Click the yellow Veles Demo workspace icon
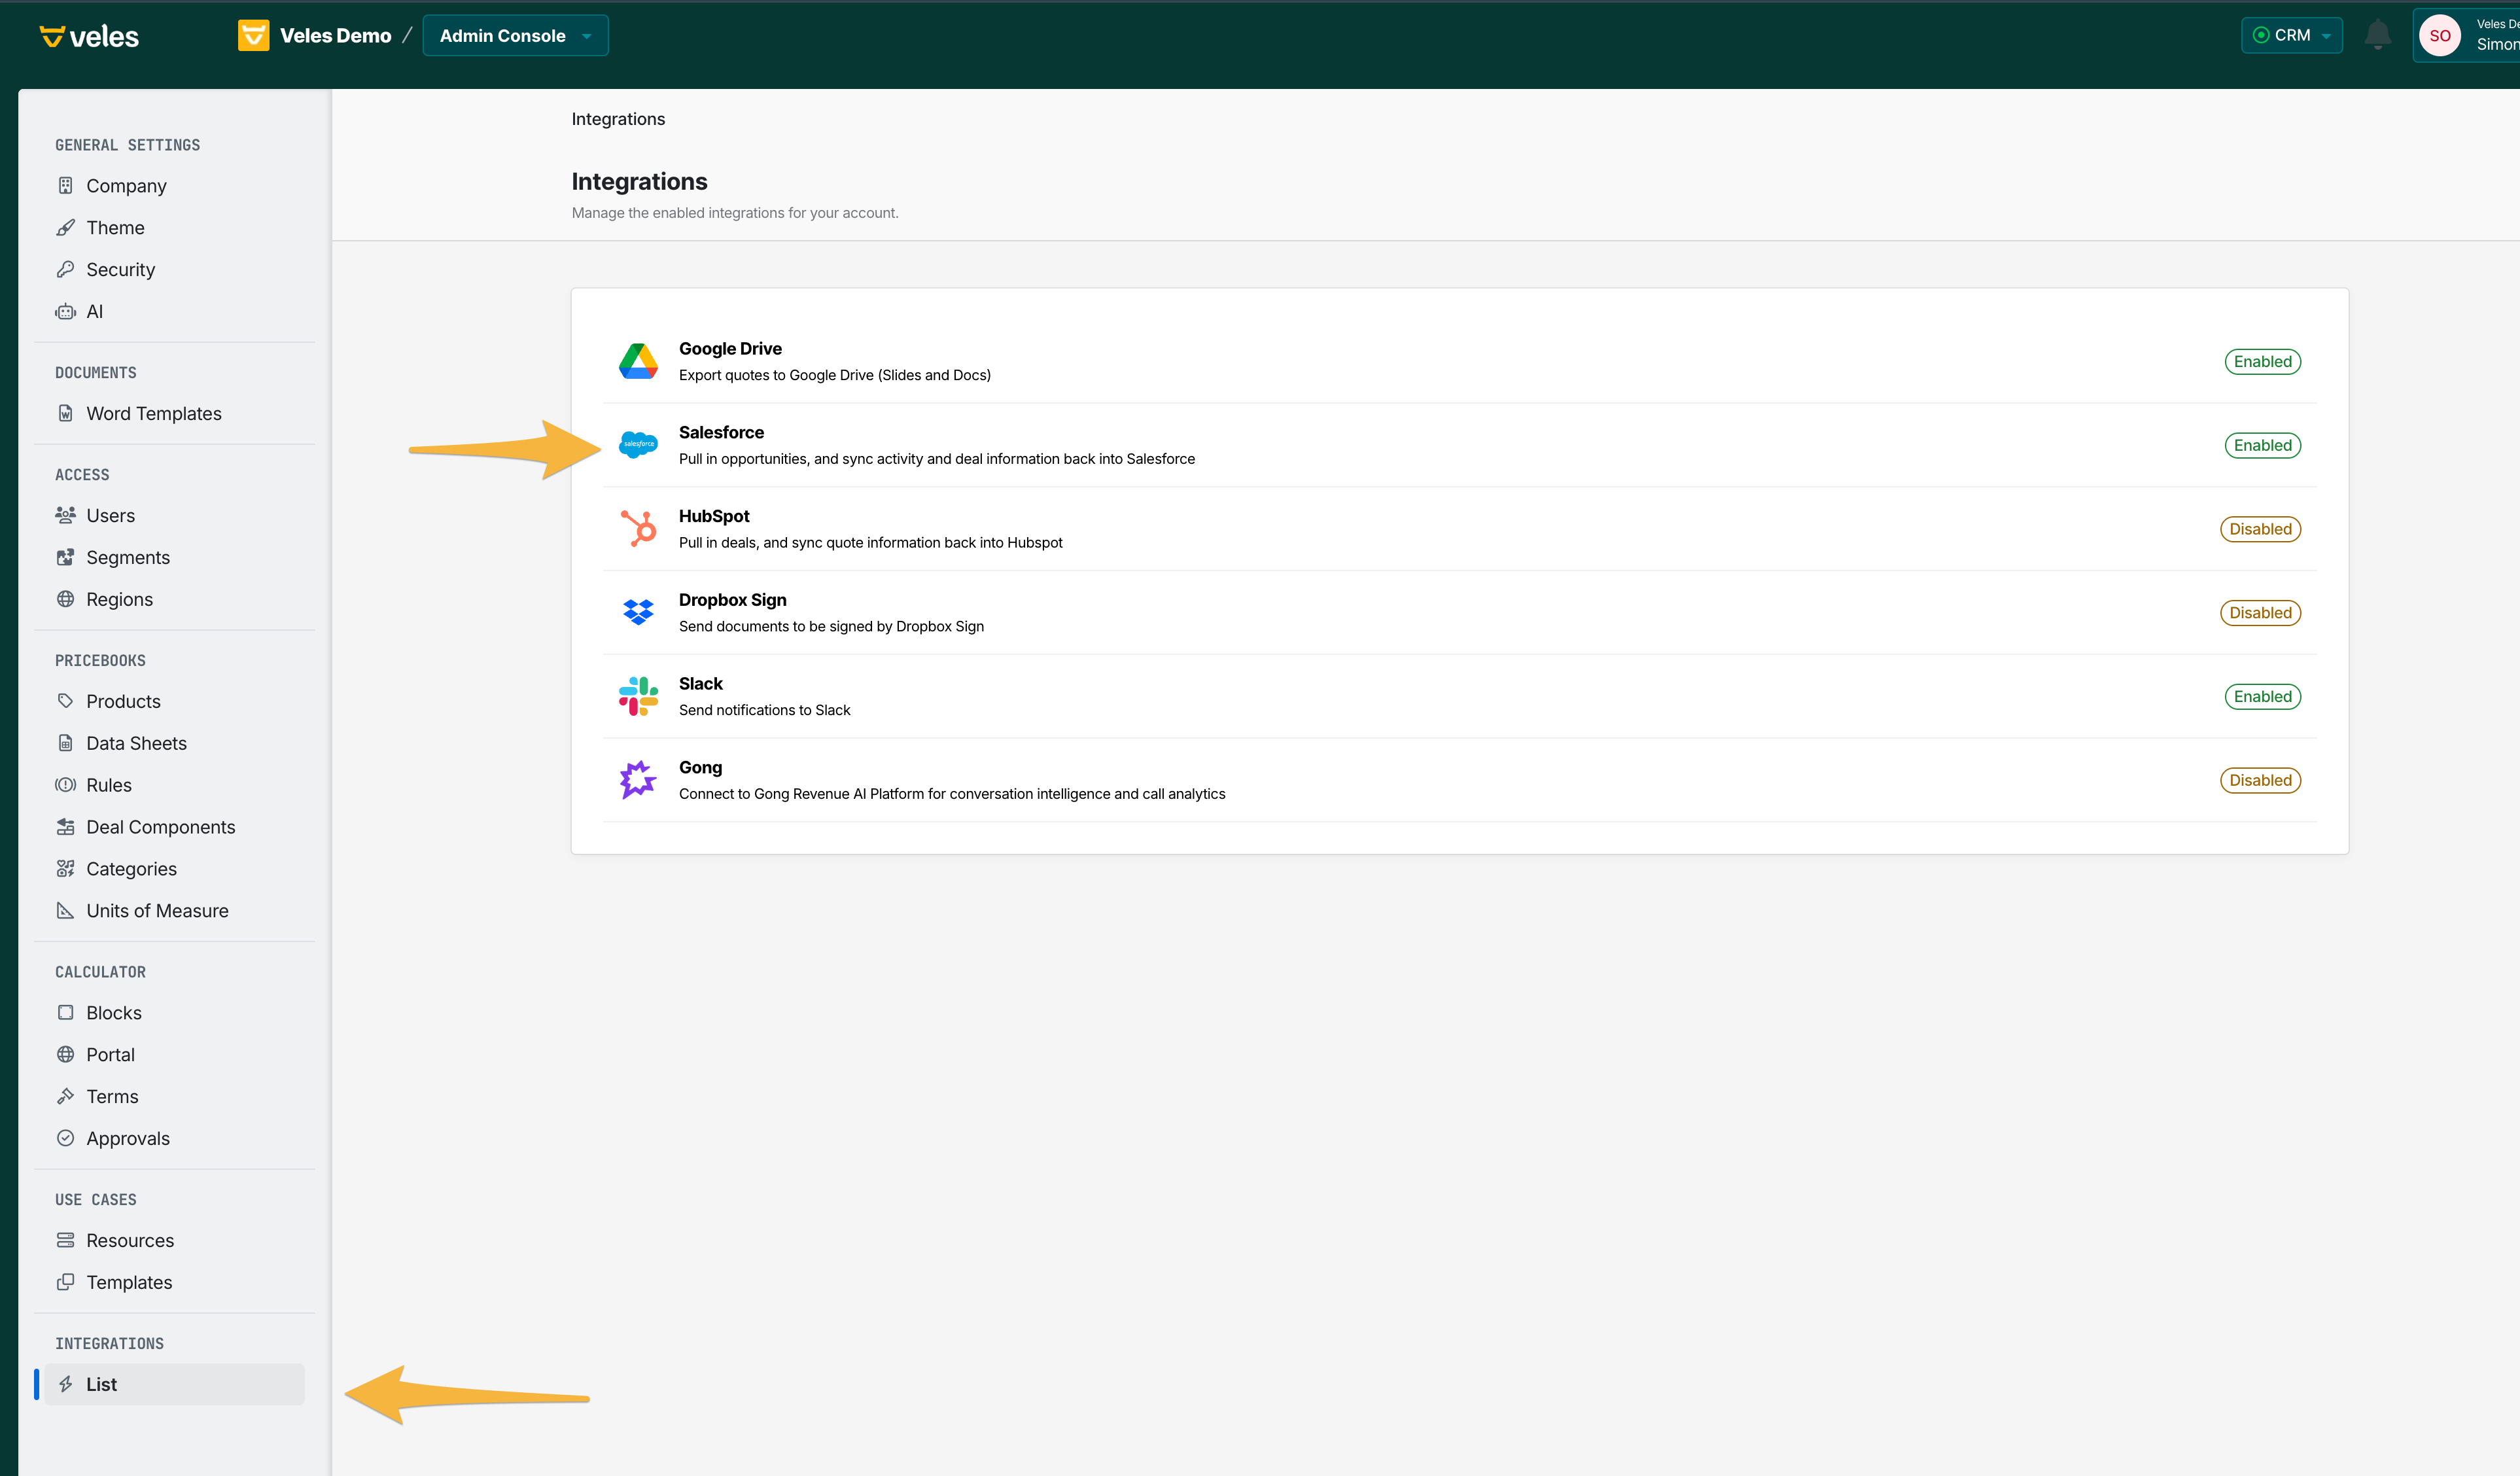This screenshot has height=1476, width=2520. tap(253, 35)
